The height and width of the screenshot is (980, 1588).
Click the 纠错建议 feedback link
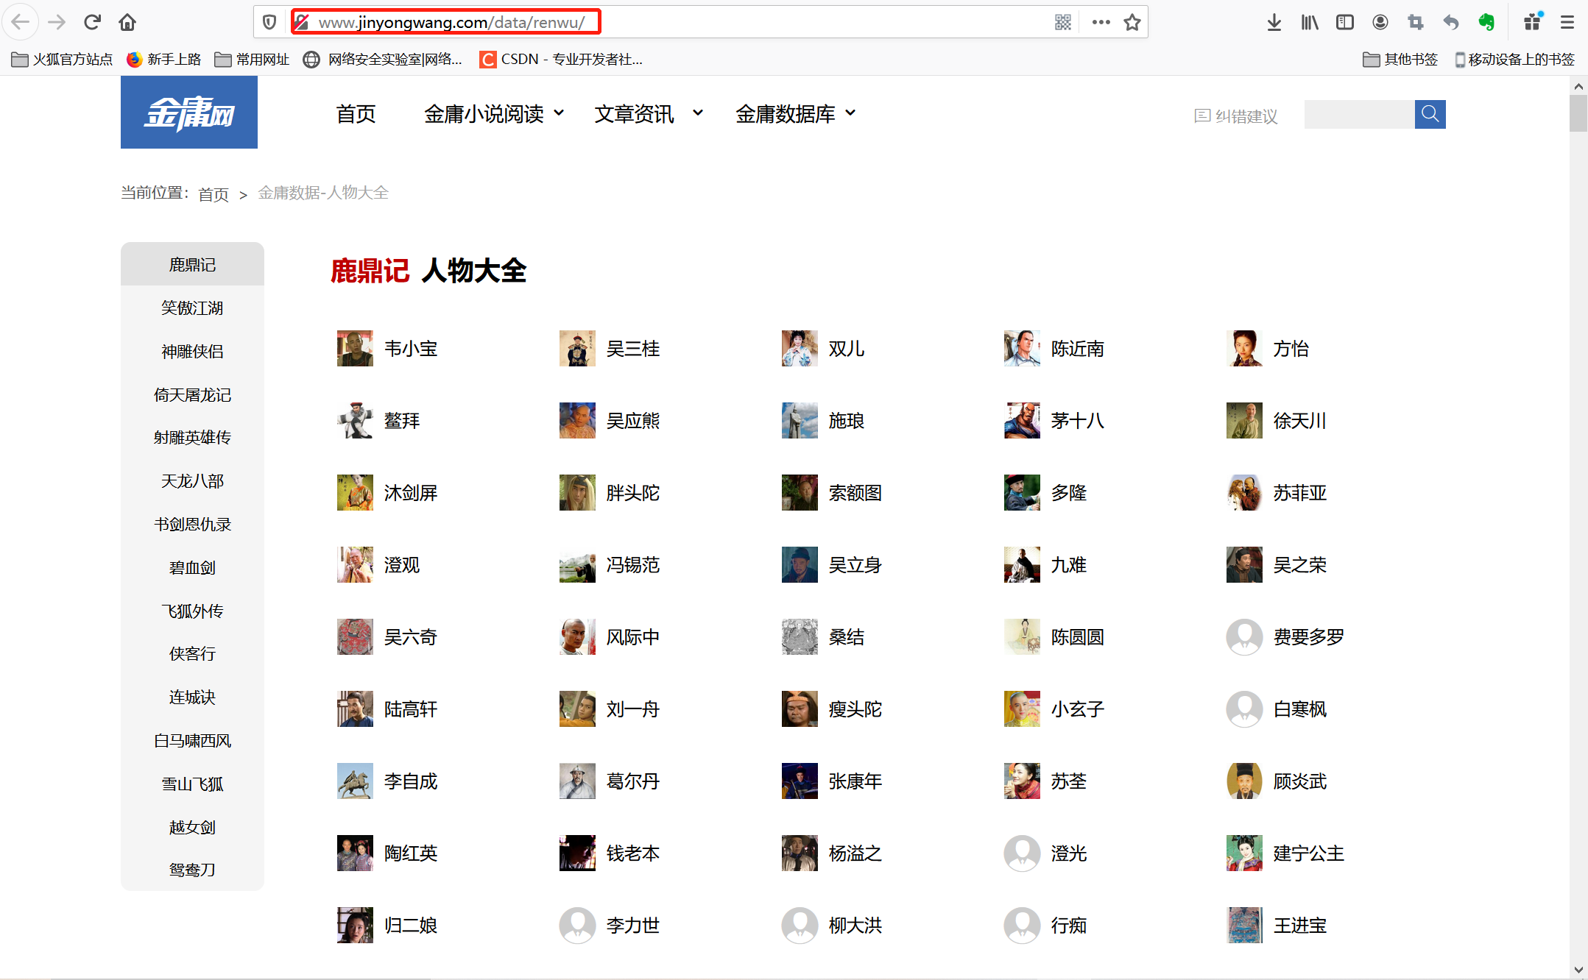pos(1237,116)
